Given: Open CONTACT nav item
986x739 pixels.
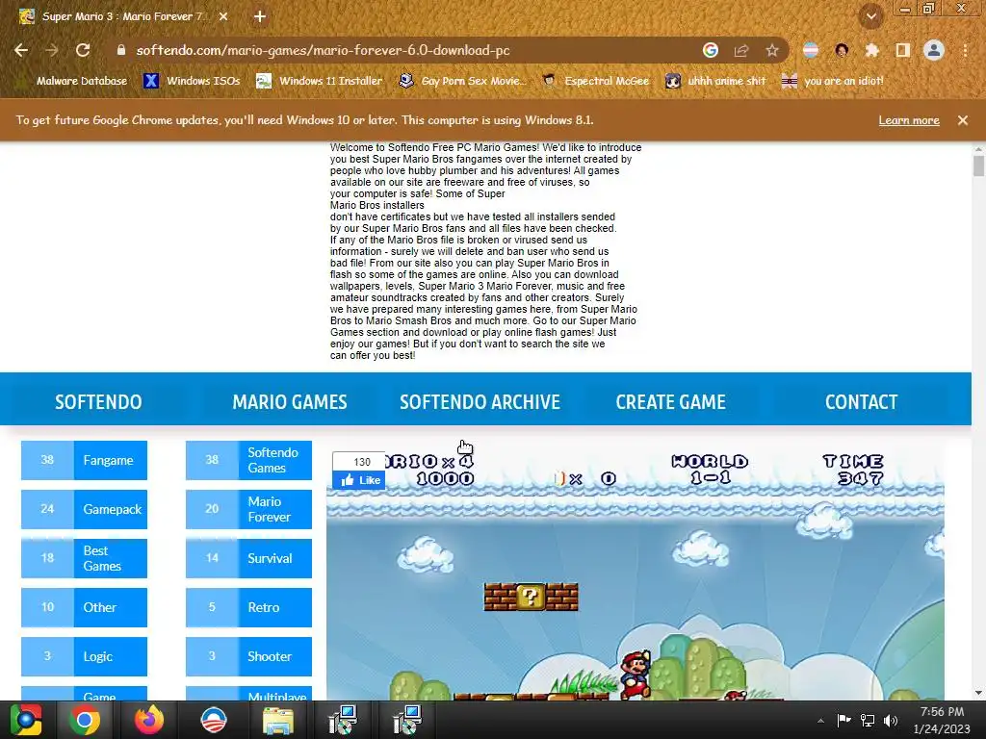Looking at the screenshot, I should pos(862,402).
